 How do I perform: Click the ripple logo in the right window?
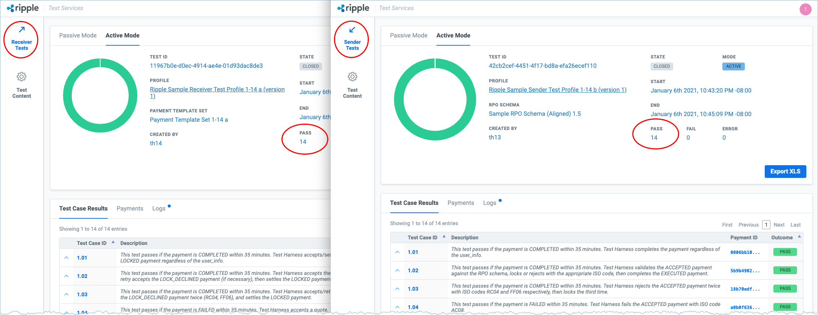pyautogui.click(x=353, y=8)
